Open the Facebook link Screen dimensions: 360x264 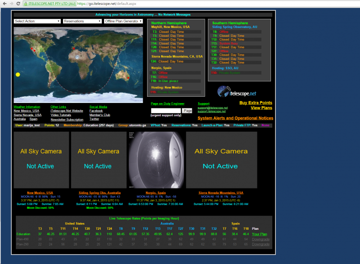(96, 111)
